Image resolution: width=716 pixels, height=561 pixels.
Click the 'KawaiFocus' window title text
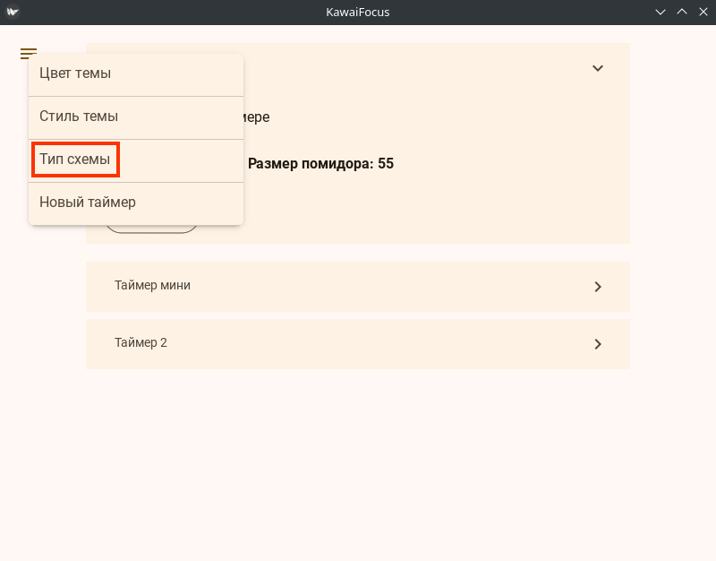[x=358, y=12]
